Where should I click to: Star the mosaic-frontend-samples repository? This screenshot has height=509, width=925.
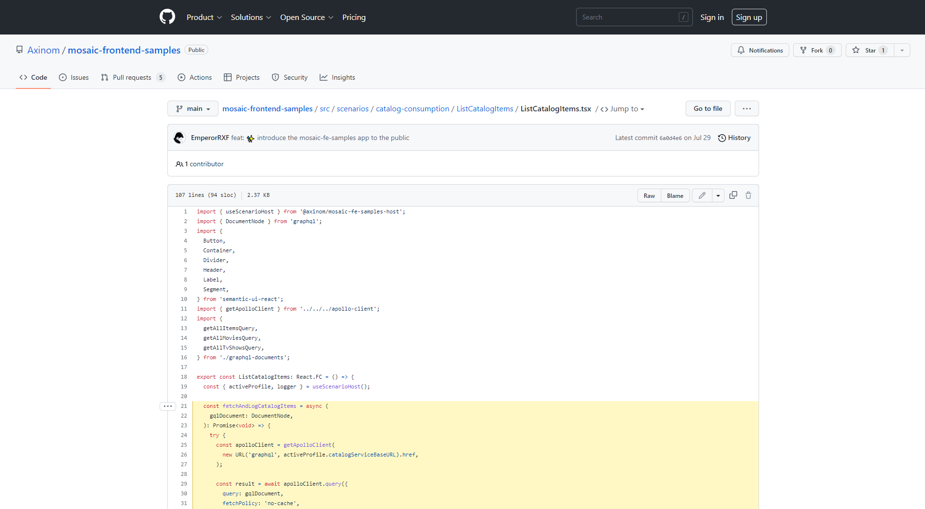(x=871, y=50)
